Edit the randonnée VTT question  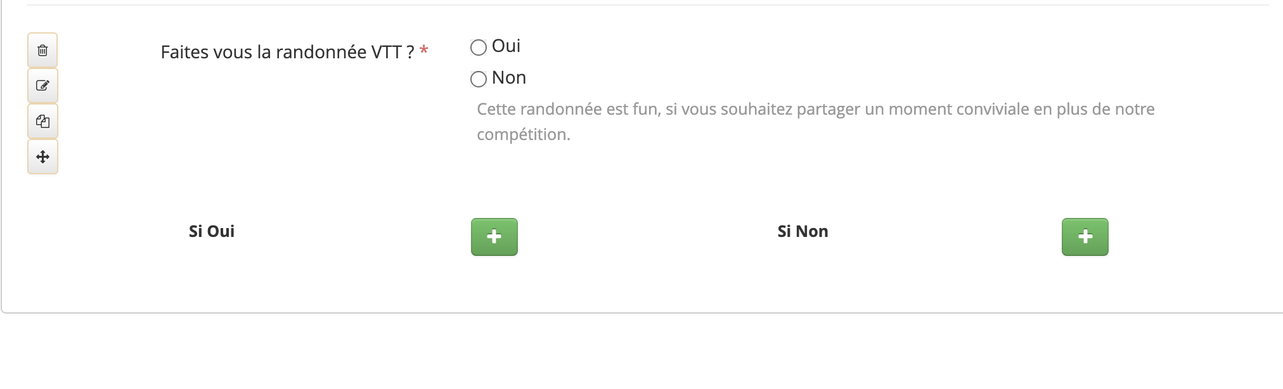[x=42, y=86]
